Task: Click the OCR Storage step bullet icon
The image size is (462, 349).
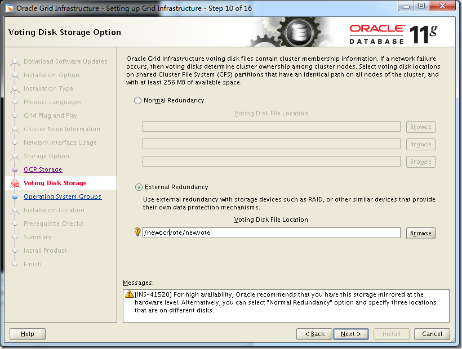Action: pyautogui.click(x=15, y=170)
